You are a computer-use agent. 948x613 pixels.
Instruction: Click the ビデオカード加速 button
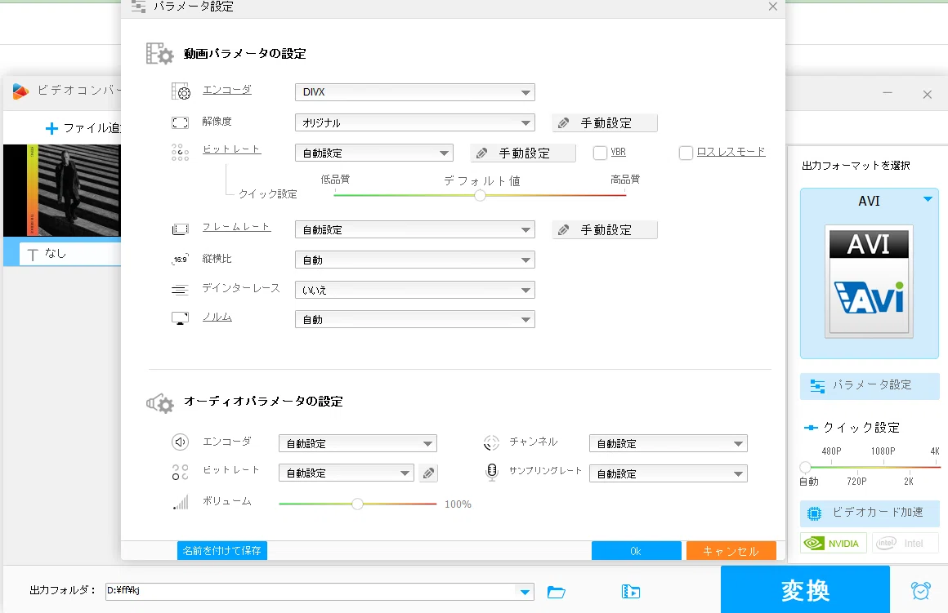click(870, 513)
